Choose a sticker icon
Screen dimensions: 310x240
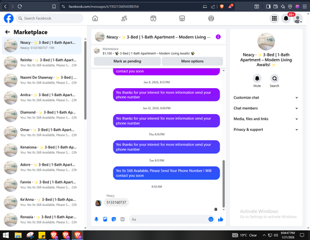[113, 219]
